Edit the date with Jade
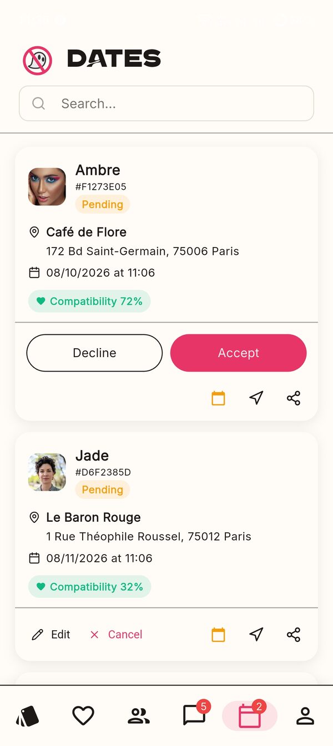 51,635
